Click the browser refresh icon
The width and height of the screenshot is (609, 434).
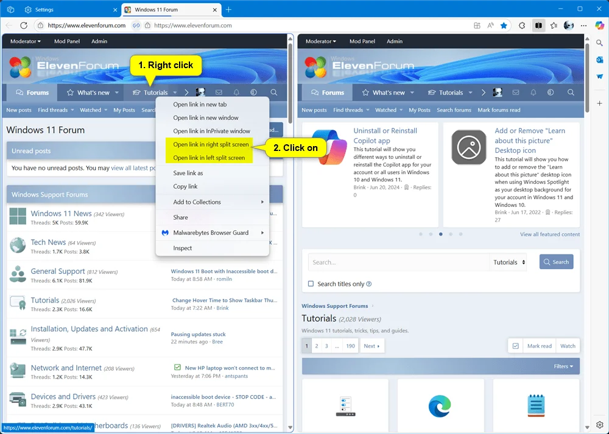coord(24,26)
